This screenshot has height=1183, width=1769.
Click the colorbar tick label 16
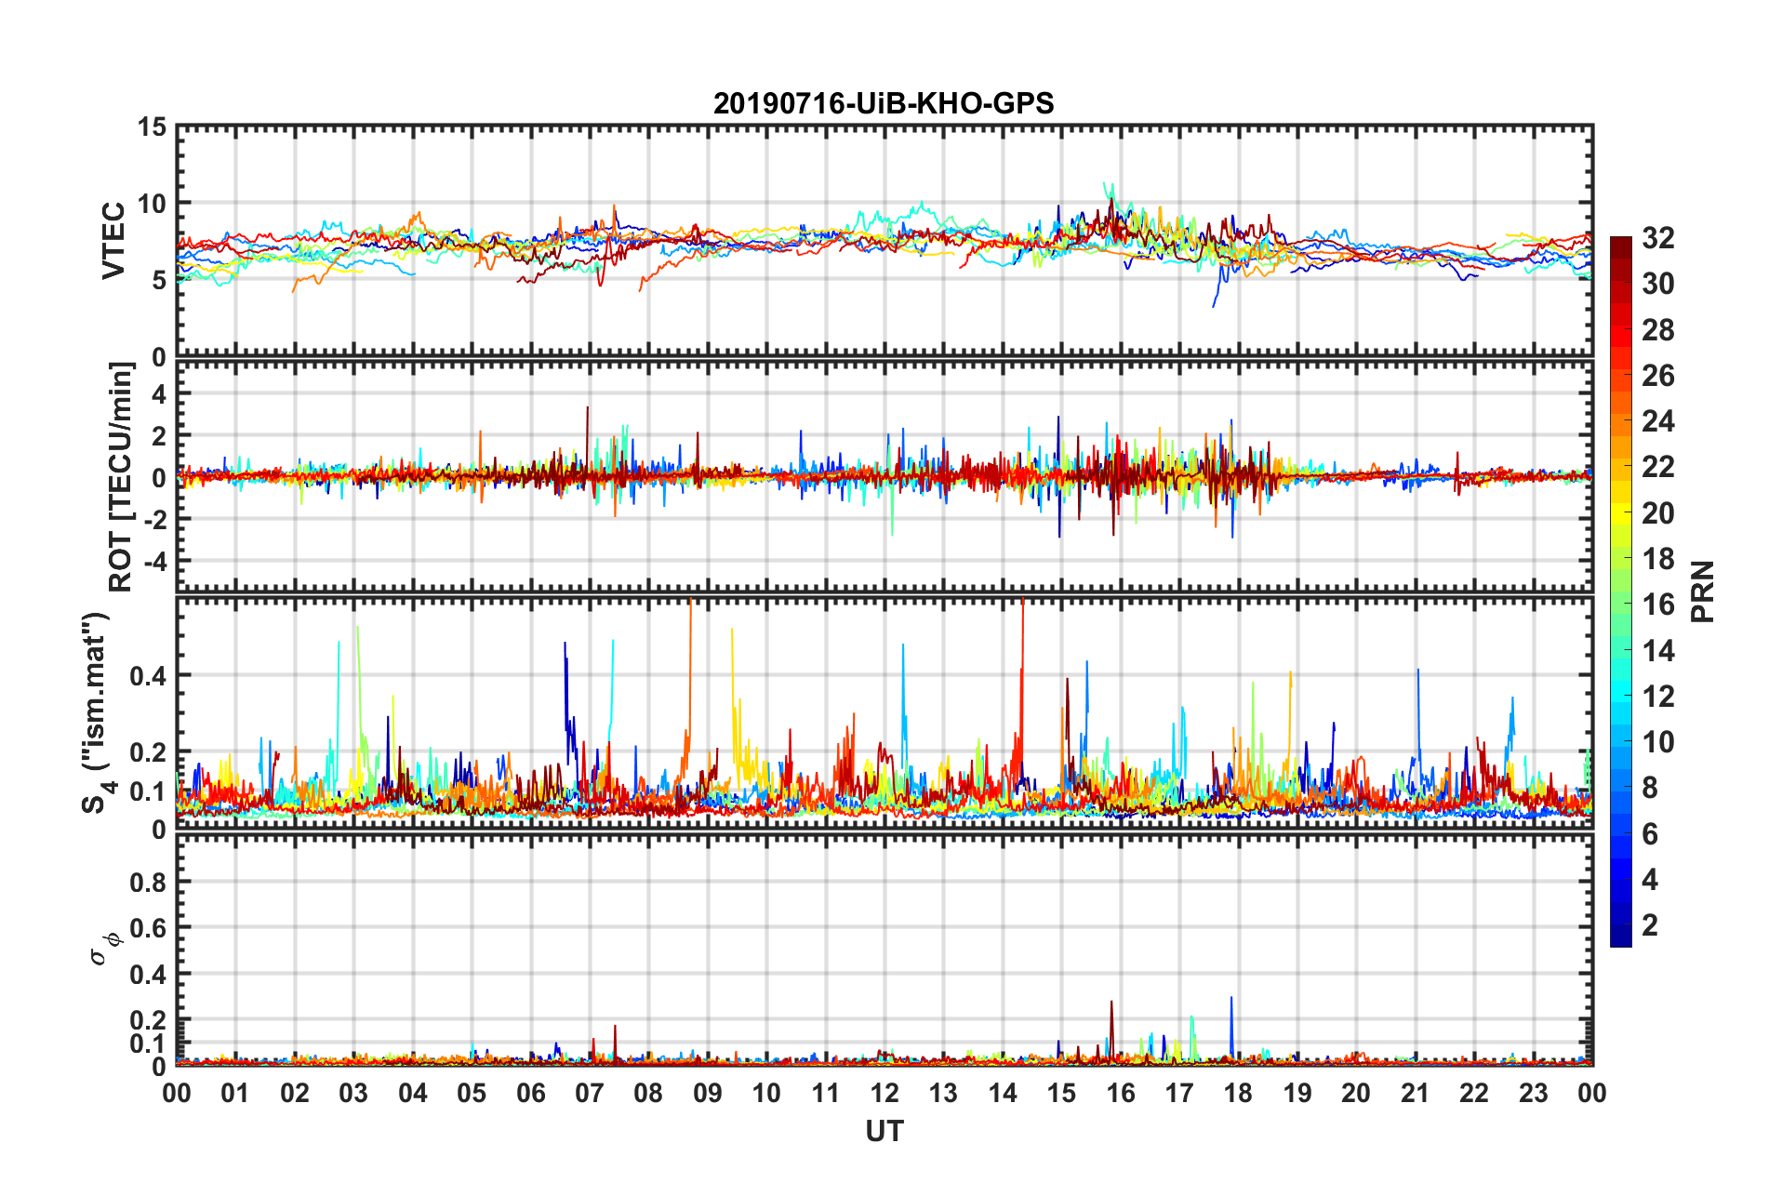point(1658,605)
